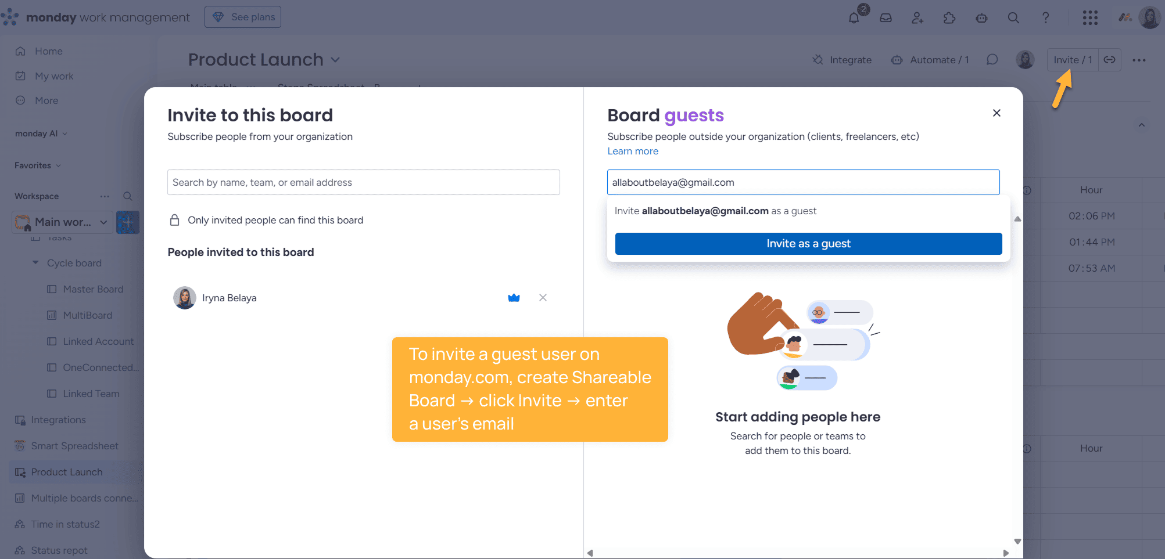The height and width of the screenshot is (559, 1165).
Task: Open Smart Spreadsheet board
Action: coord(74,446)
